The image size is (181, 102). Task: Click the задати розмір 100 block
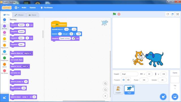pyautogui.click(x=18, y=88)
